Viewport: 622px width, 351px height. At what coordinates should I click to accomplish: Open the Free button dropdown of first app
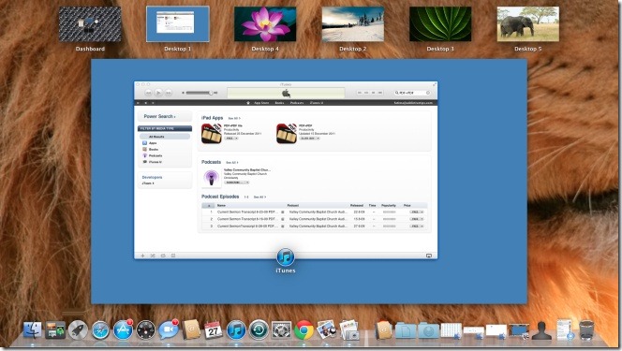pos(236,139)
